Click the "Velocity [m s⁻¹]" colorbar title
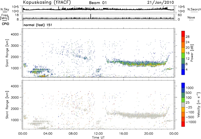This screenshot has height=139, width=201. pyautogui.click(x=198, y=105)
